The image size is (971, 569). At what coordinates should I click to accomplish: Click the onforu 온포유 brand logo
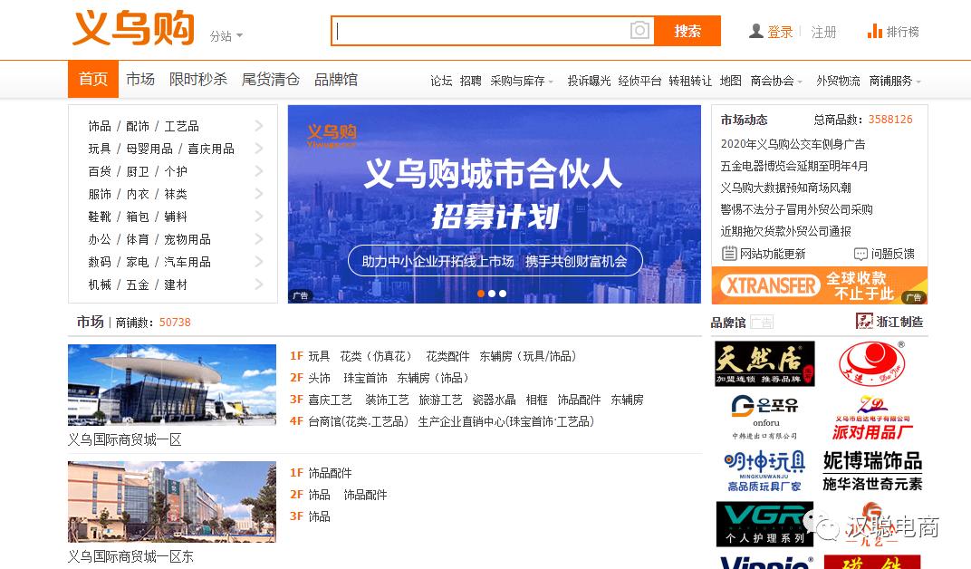click(x=764, y=415)
